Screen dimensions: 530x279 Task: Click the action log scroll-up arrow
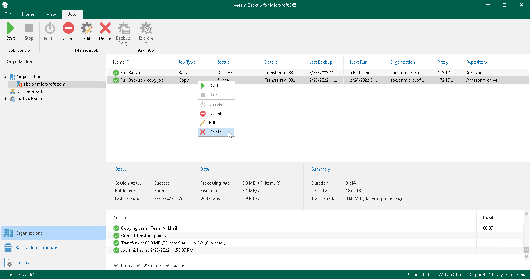coord(527,214)
